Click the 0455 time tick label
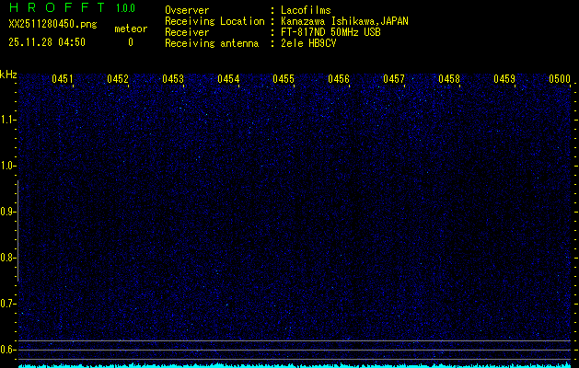Image resolution: width=579 pixels, height=368 pixels. click(x=284, y=79)
